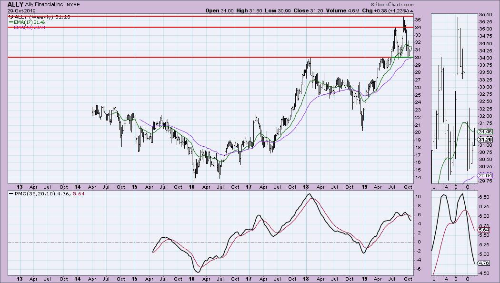
Task: Click the ALLY (Weekly) 31.20 legend entry
Action: coord(40,17)
